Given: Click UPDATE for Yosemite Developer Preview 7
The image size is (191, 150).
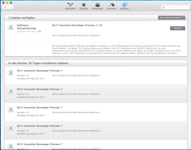Looking at the screenshot, I should [178, 28].
